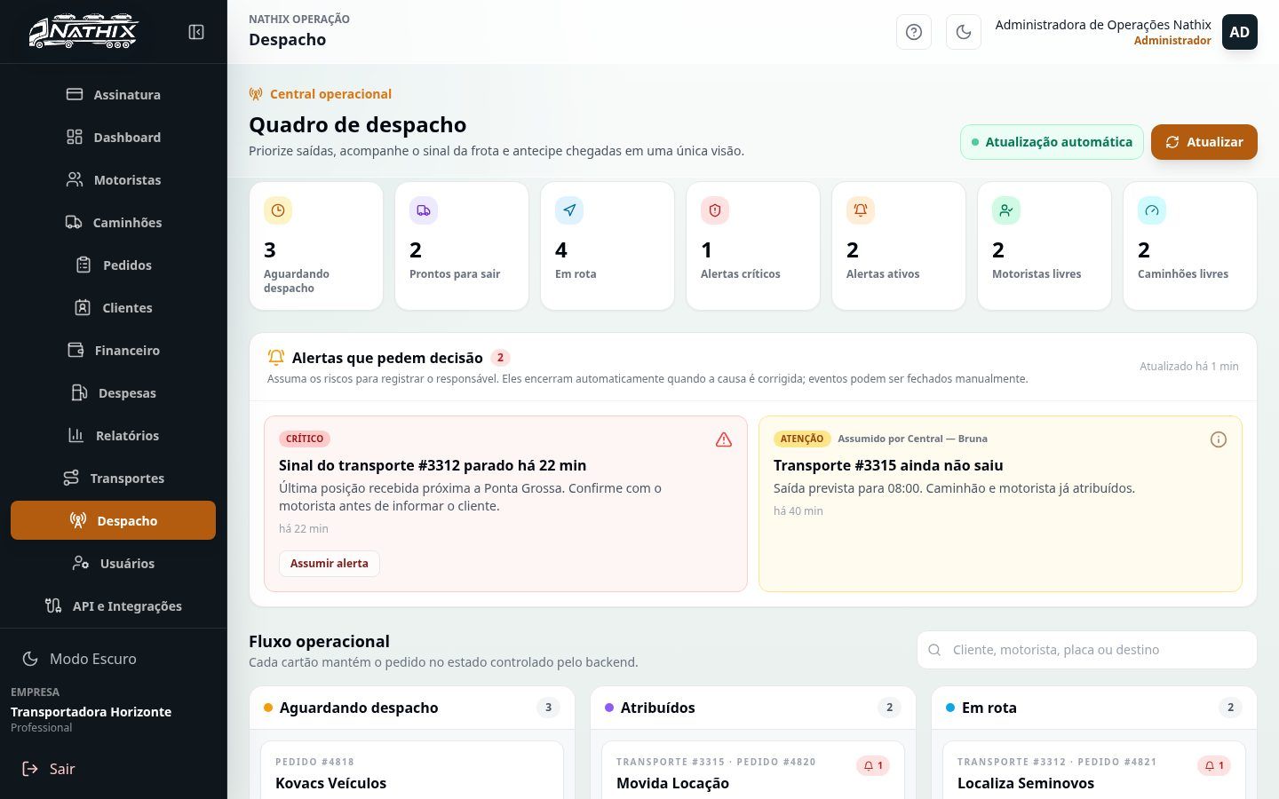
Task: Click the Nathix logo
Action: click(x=83, y=32)
